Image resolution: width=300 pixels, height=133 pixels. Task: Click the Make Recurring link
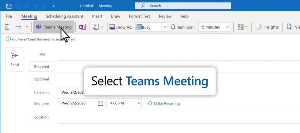point(164,103)
